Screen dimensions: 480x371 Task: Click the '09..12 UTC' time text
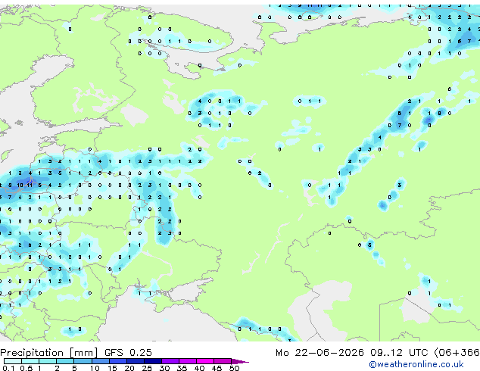coord(399,353)
